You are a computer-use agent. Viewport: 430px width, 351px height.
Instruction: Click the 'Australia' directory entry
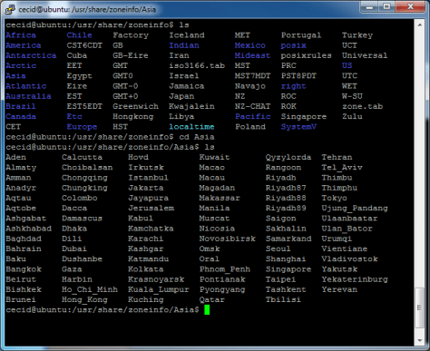28,96
